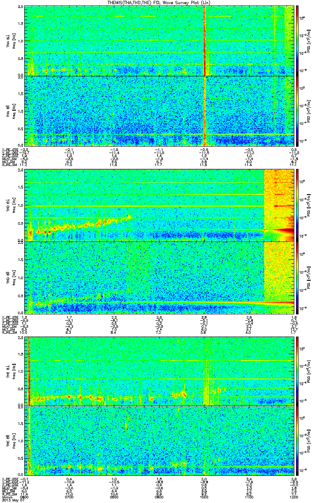
Task: Click the color bar beside THD BL spectrogram
Action: [x=298, y=205]
